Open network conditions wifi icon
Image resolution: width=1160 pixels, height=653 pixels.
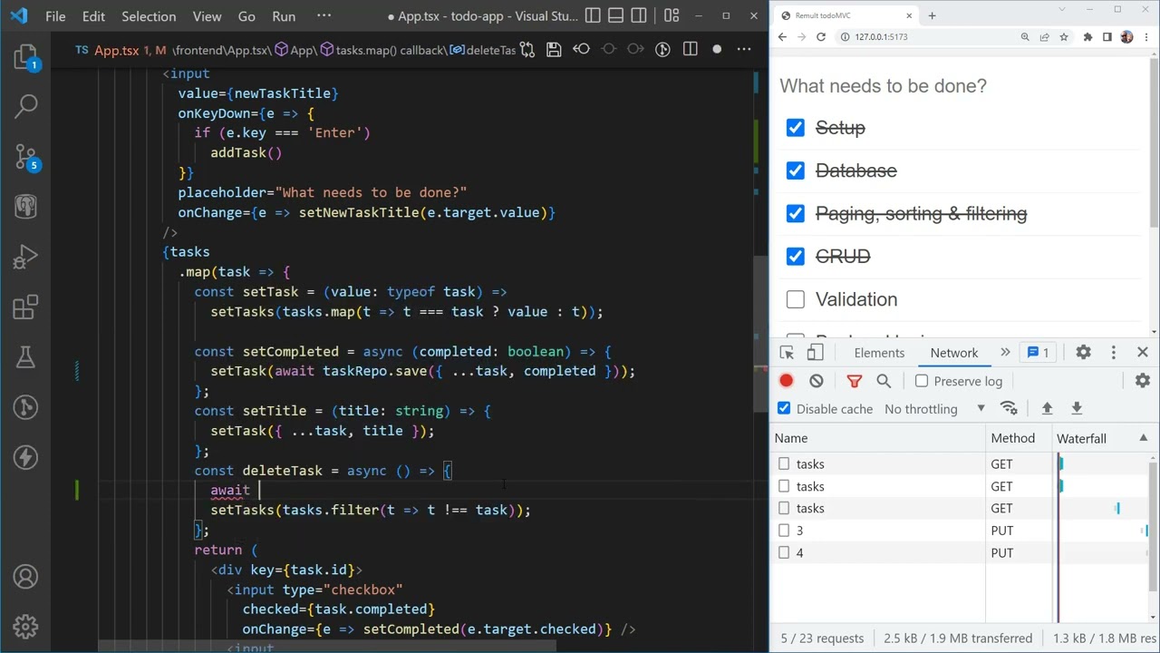[1009, 408]
